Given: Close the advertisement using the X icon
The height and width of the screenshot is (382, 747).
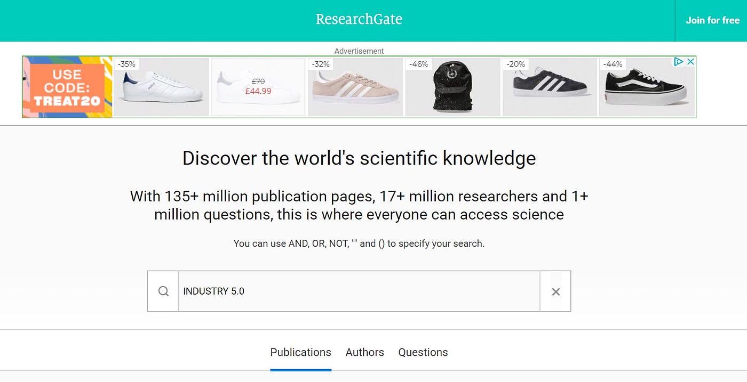Looking at the screenshot, I should [690, 62].
